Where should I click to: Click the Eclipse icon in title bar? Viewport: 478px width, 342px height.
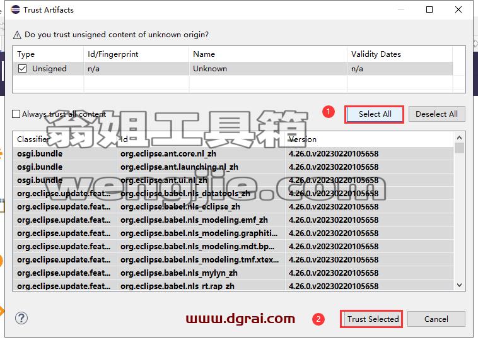click(15, 9)
